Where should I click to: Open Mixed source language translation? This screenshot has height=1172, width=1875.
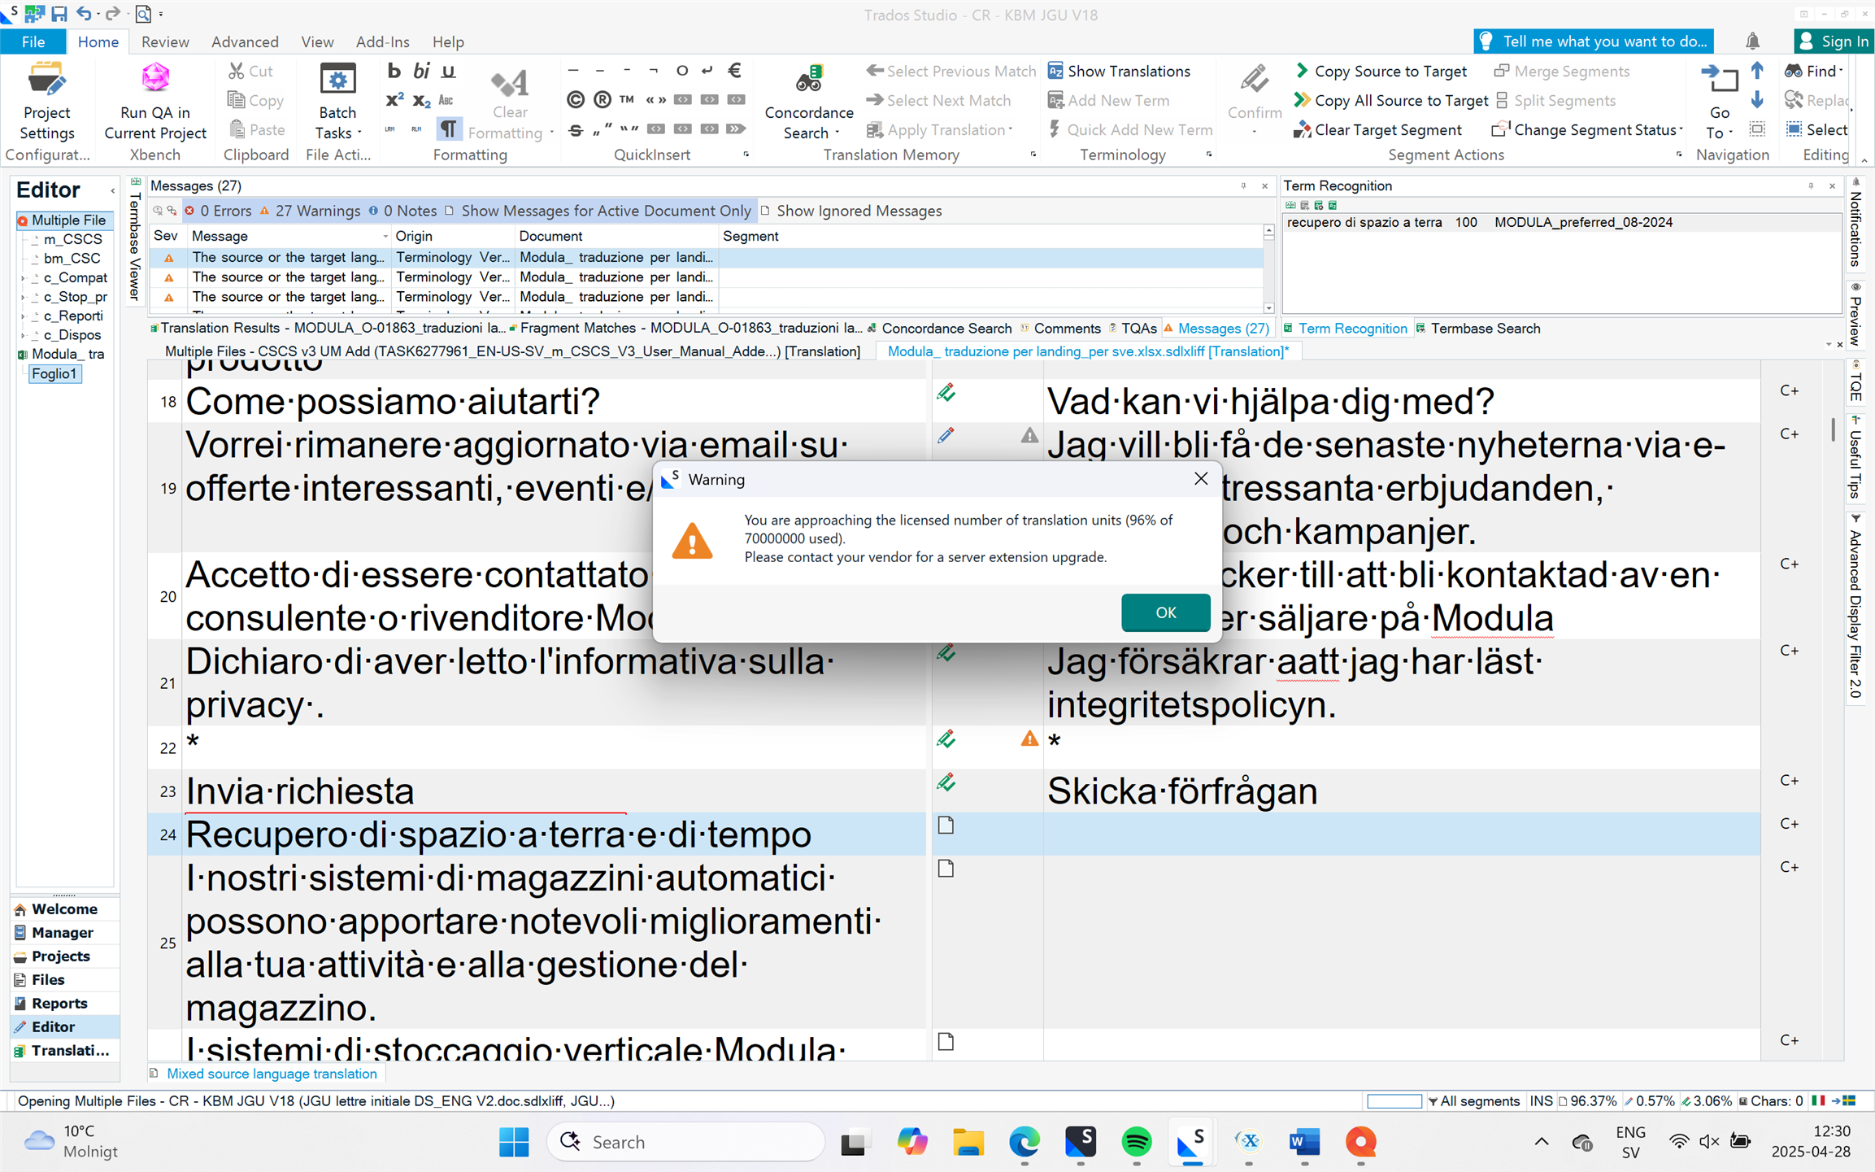pyautogui.click(x=272, y=1074)
